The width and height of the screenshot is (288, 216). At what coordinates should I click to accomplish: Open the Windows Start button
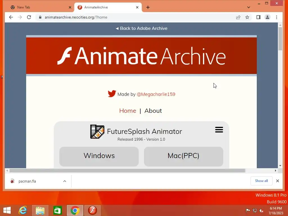7,210
